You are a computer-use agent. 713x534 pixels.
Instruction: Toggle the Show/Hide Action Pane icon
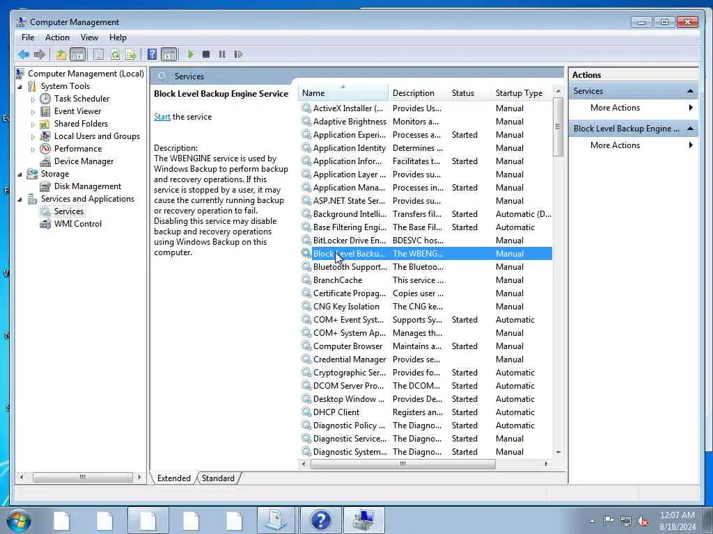169,54
